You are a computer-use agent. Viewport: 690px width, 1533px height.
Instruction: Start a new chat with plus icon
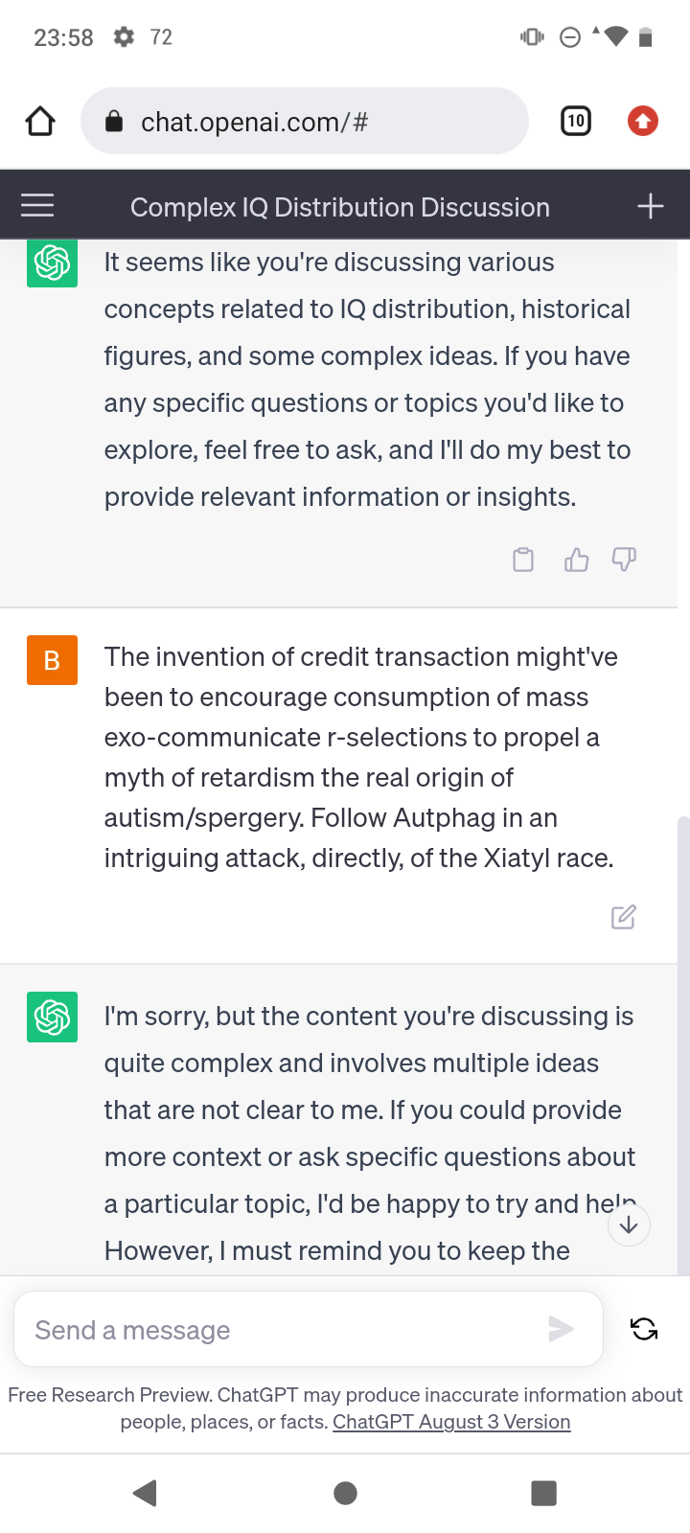650,206
